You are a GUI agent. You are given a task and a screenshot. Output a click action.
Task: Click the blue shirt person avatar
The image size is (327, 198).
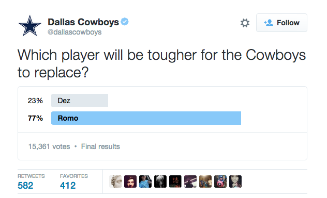[x=145, y=181]
